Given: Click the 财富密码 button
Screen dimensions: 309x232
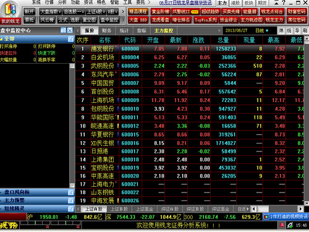Looking at the screenshot, I should [297, 12].
